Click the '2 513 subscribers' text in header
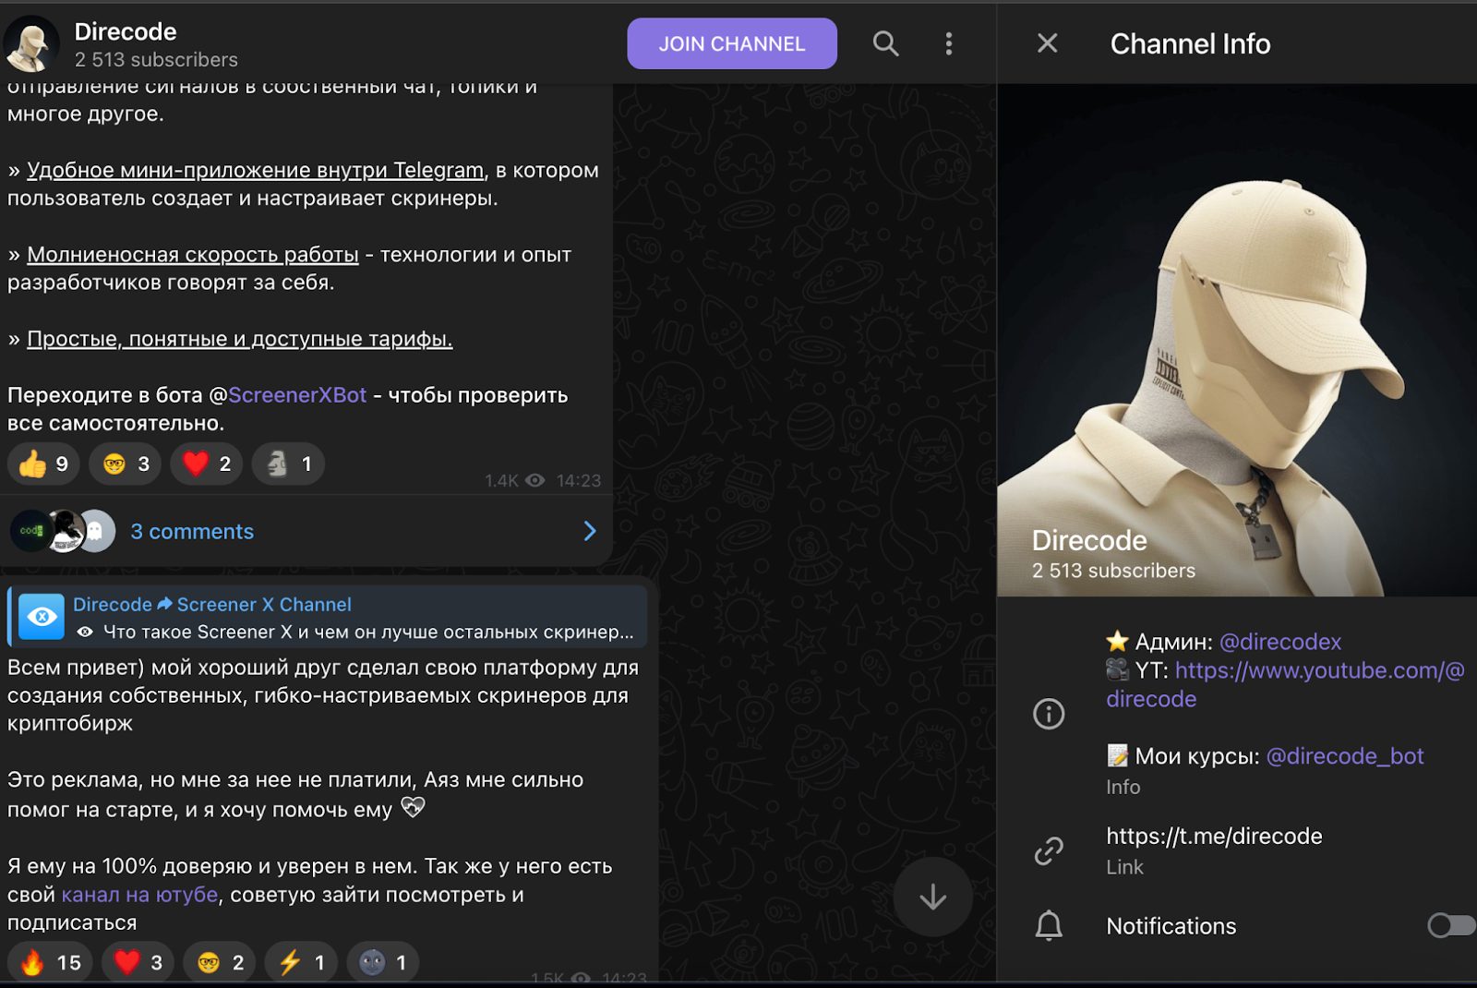 (x=156, y=60)
